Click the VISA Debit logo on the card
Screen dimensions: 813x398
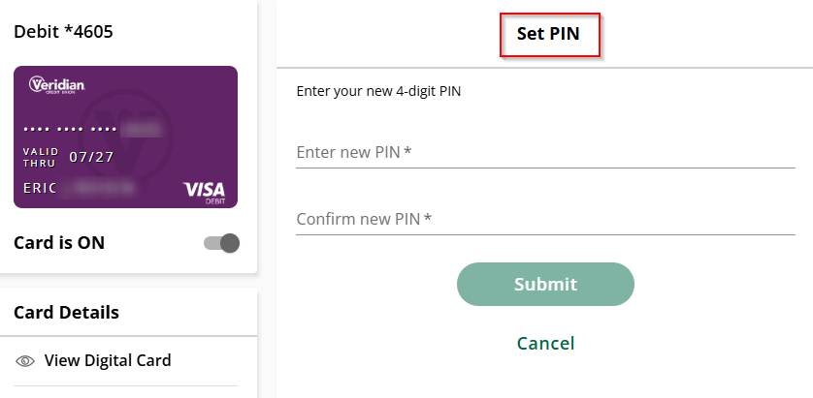(204, 191)
